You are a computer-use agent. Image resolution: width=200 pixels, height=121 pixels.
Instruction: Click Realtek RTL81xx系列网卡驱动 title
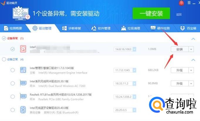61,95
